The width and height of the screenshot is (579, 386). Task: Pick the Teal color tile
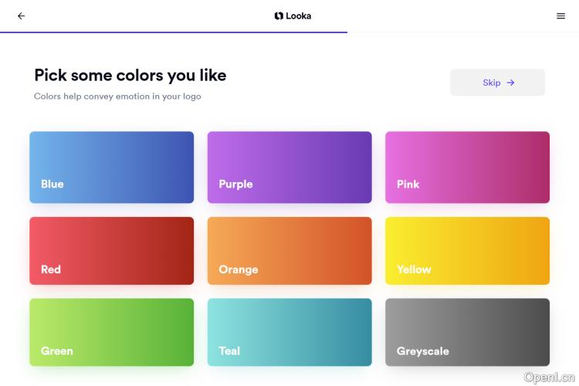[289, 332]
